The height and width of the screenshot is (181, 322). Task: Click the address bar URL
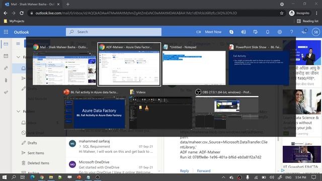point(136,13)
